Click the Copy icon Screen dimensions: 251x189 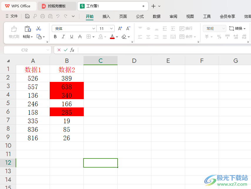[39, 37]
